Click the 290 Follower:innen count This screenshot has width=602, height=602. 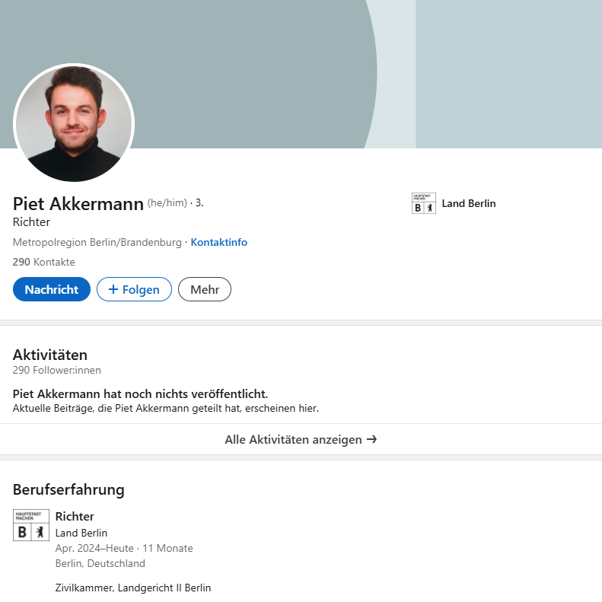pos(56,370)
